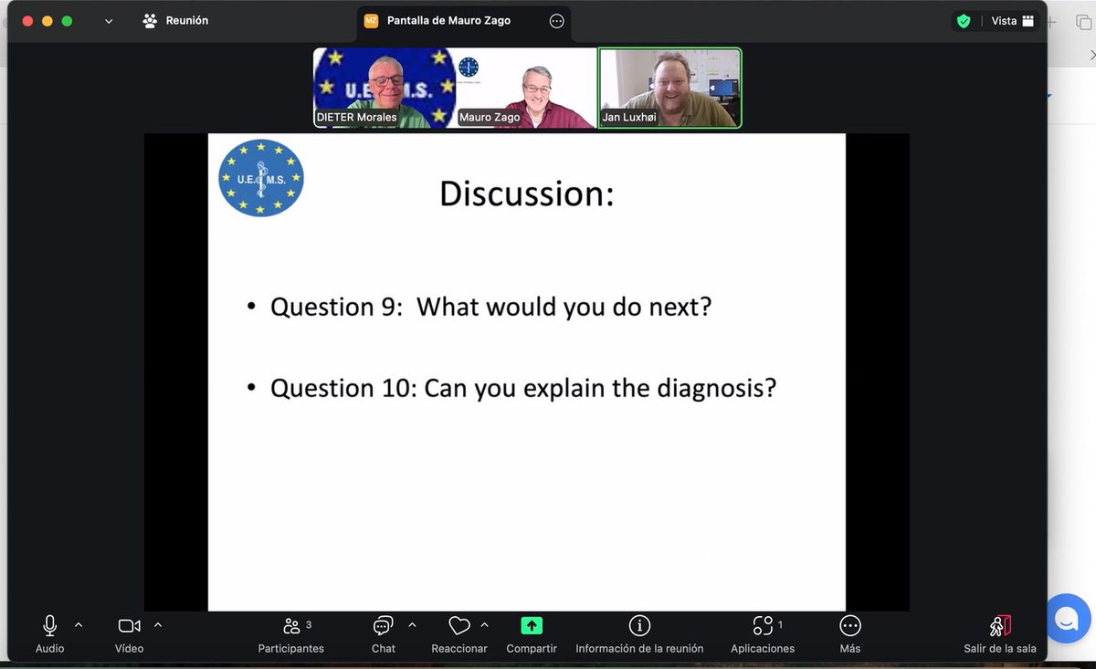
Task: Click the green fullscreen window button
Action: tap(67, 21)
